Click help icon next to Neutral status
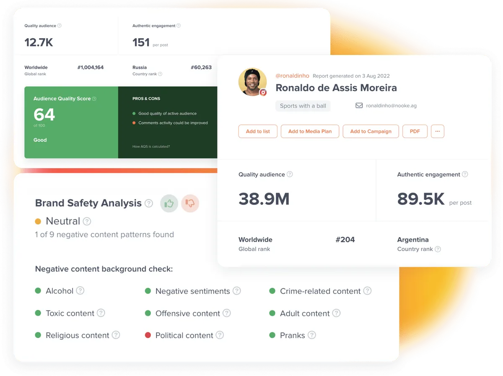The image size is (503, 376). coord(87,221)
